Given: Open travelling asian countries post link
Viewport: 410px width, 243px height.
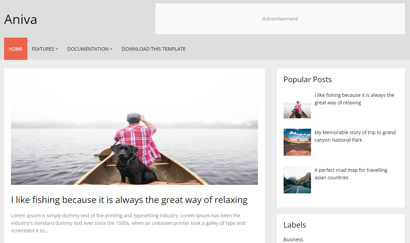Looking at the screenshot, I should [x=351, y=174].
